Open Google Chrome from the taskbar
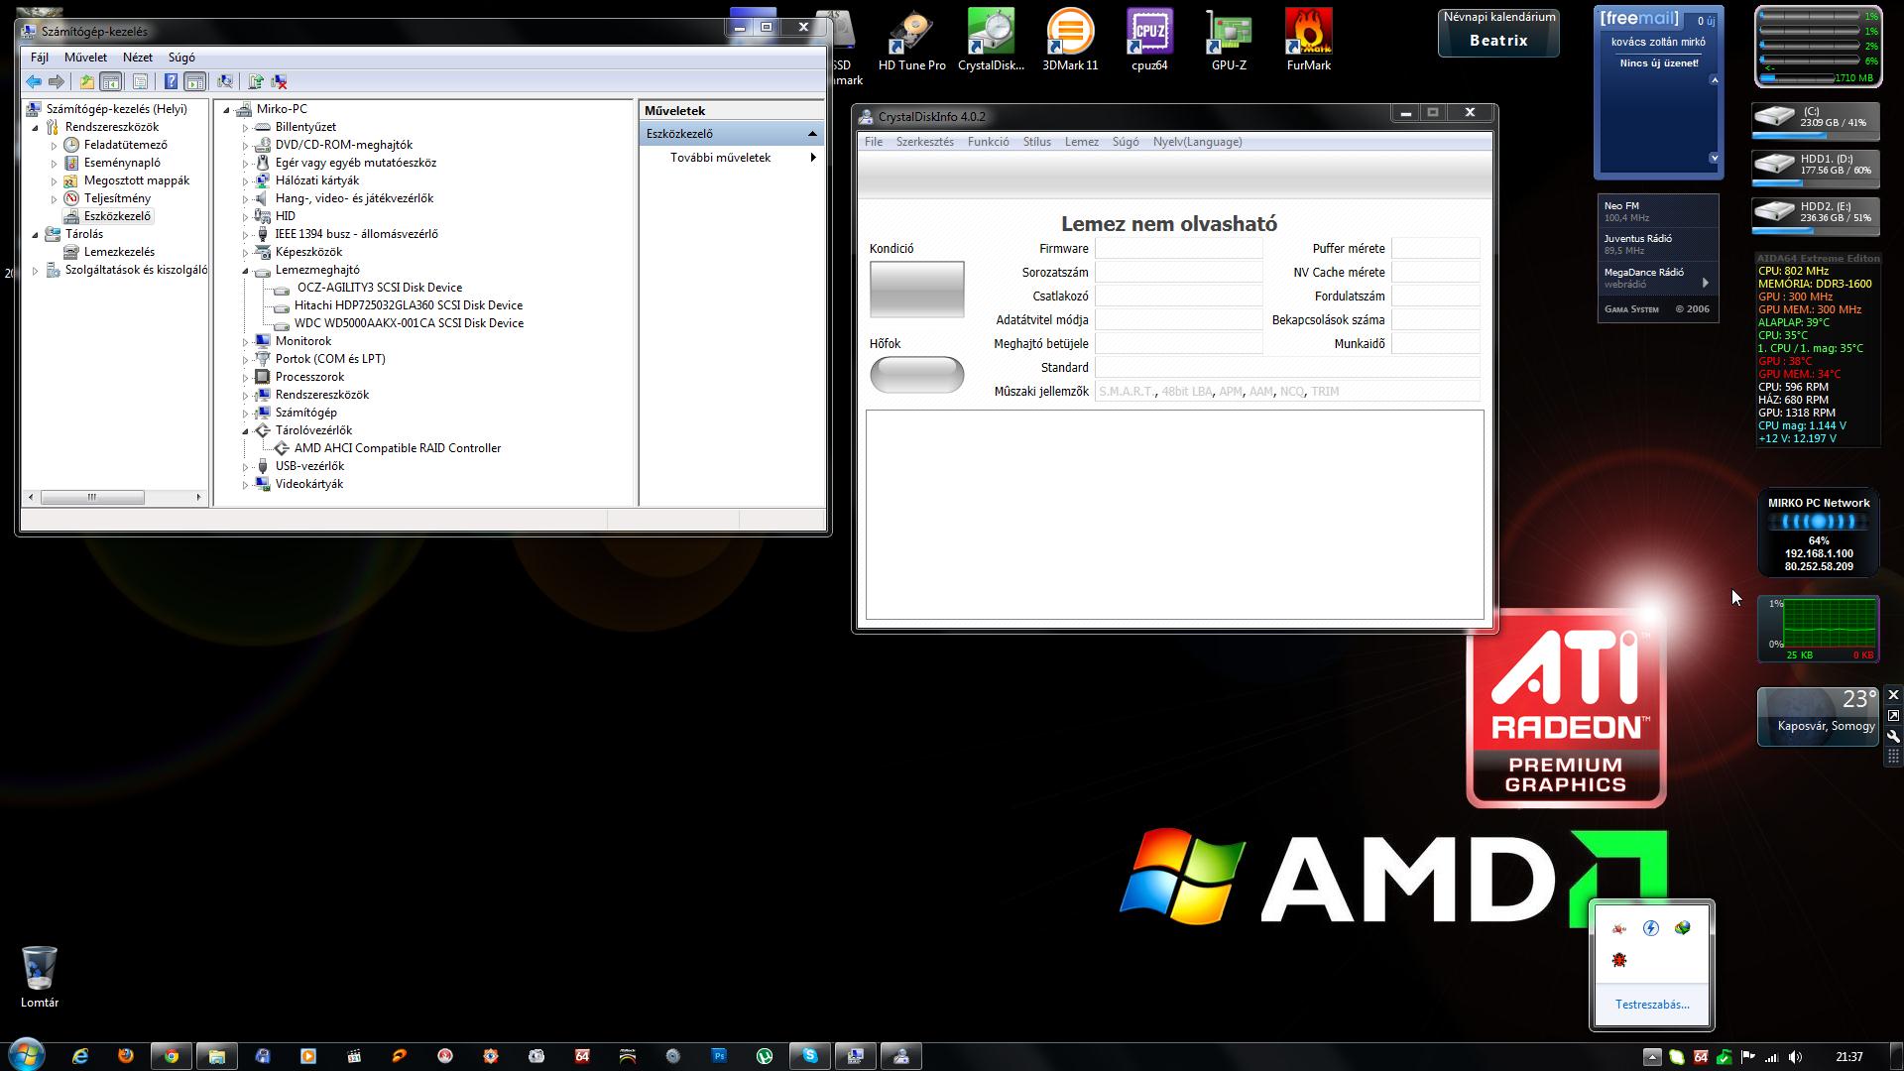1904x1071 pixels. pyautogui.click(x=172, y=1056)
